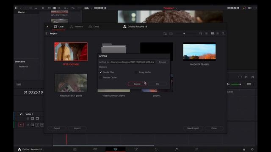
Task: Open panel layout dropdown arrow at top left
Action: (x=21, y=8)
